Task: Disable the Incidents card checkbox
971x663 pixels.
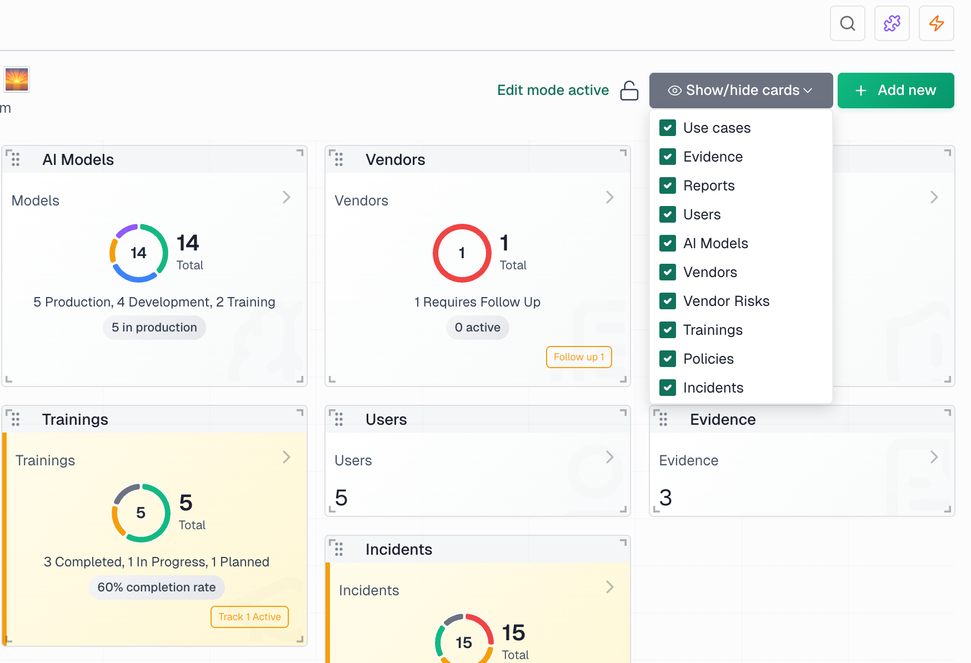Action: tap(667, 388)
